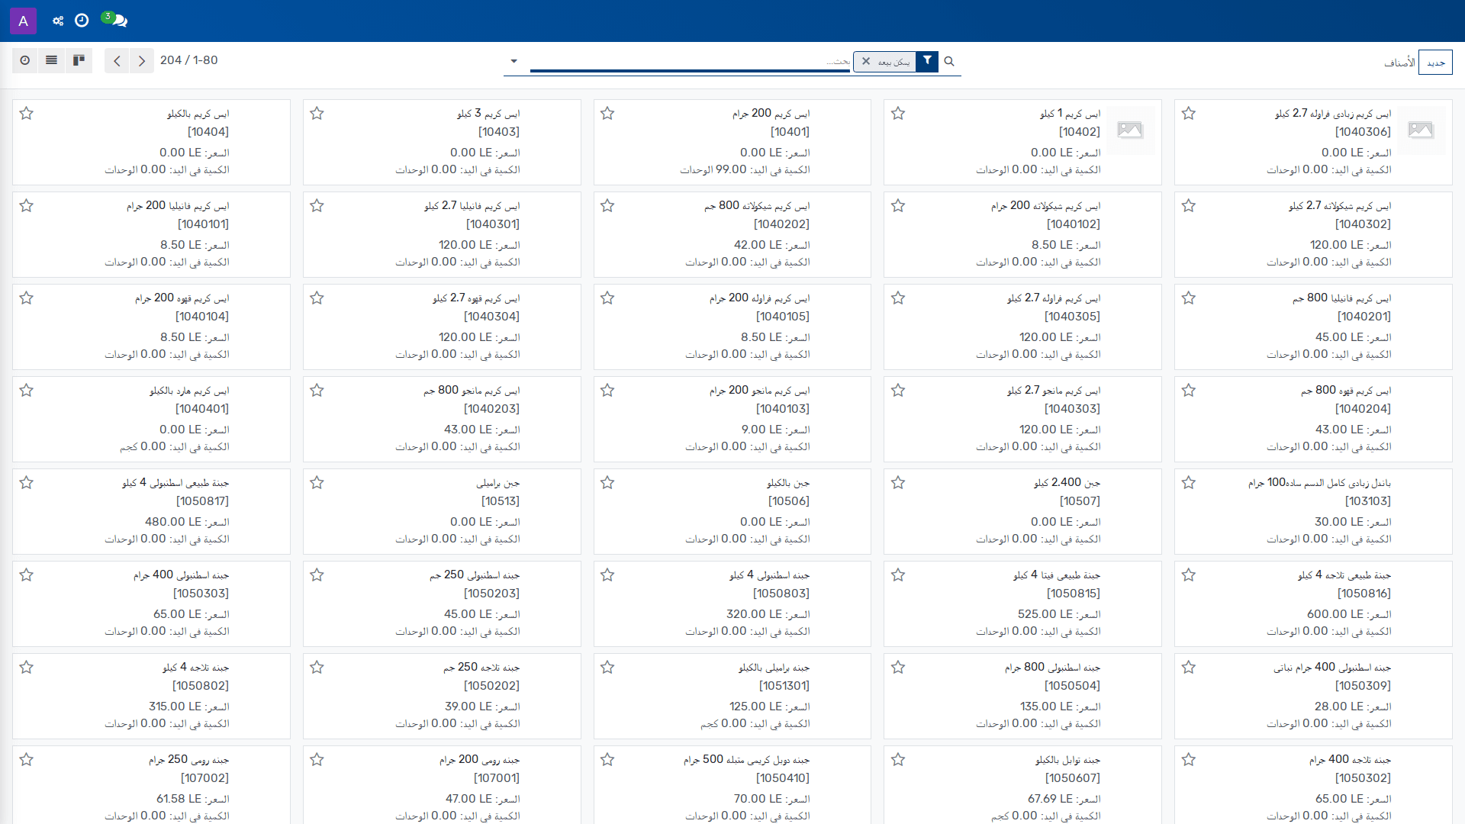Open image thumbnail of product [10402]
Viewport: 1465px width, 824px height.
tap(1130, 130)
